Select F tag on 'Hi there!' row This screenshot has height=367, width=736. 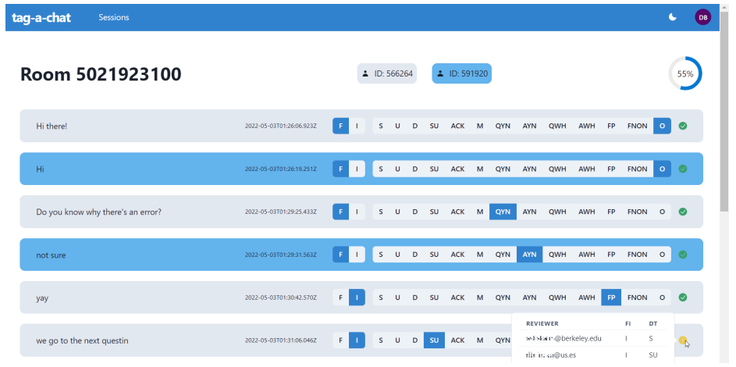point(341,126)
